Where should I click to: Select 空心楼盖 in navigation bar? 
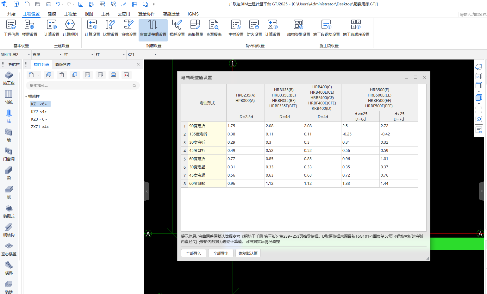click(x=9, y=249)
